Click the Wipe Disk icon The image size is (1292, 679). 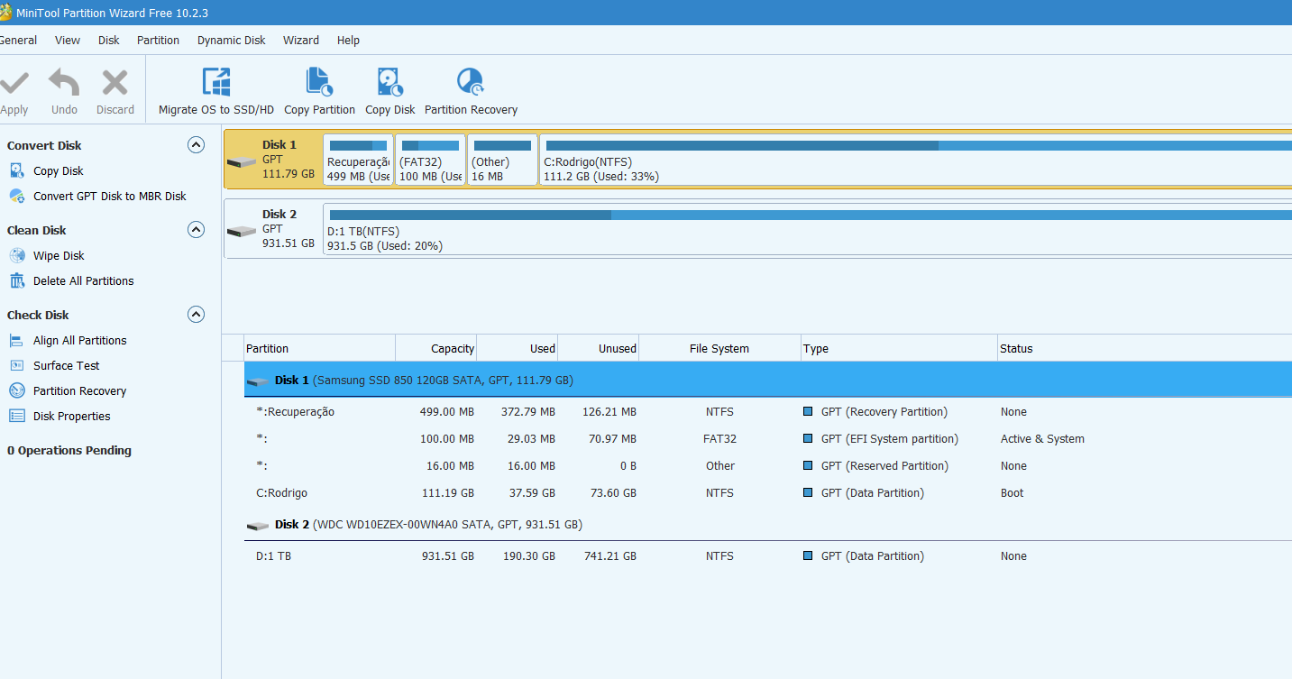click(17, 255)
